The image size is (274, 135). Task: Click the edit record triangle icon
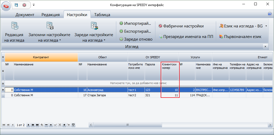click(x=51, y=125)
